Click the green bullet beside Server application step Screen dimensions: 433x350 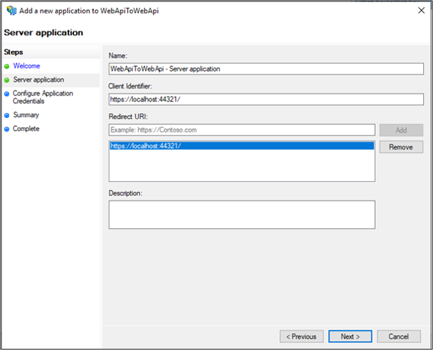(7, 80)
